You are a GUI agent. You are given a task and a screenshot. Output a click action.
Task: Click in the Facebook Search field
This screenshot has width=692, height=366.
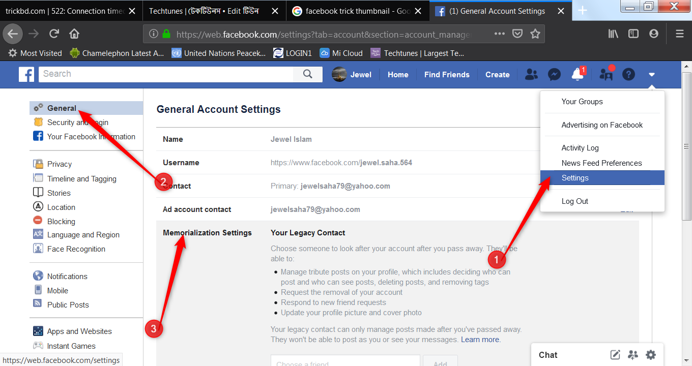pos(166,74)
